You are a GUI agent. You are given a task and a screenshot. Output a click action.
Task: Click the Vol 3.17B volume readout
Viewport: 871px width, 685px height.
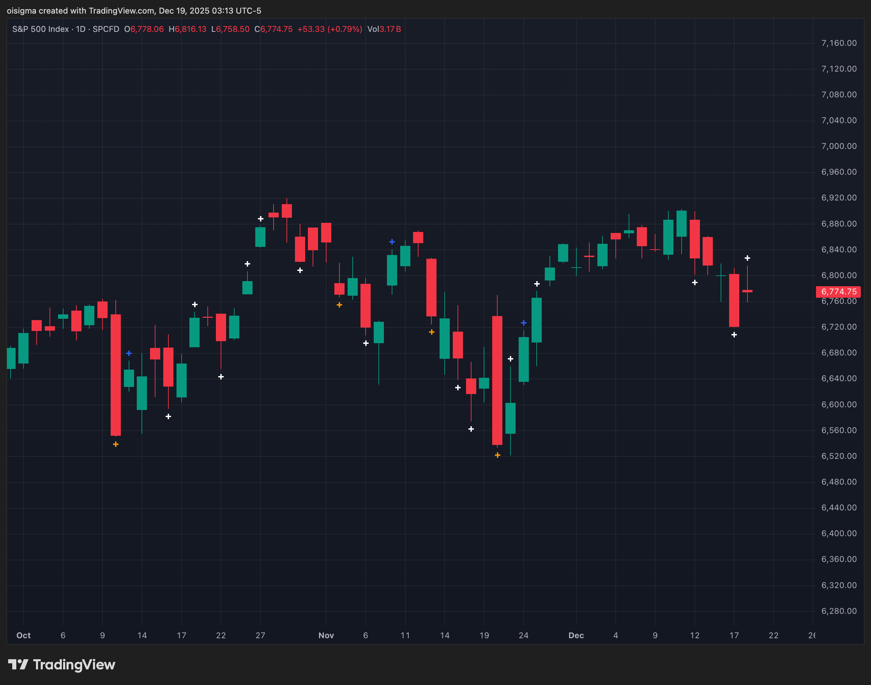[384, 29]
